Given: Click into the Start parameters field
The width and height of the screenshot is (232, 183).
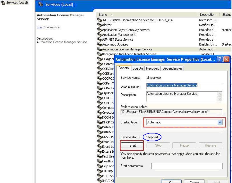Looking at the screenshot, I should (187, 166).
